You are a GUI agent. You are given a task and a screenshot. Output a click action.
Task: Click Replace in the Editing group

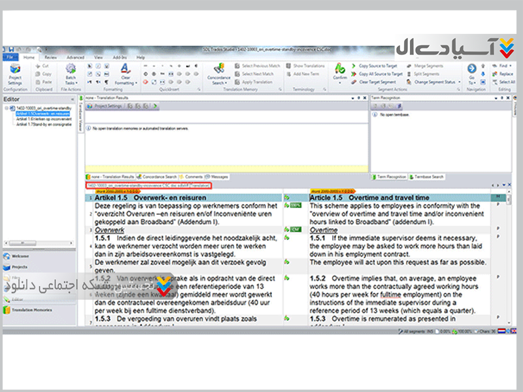click(x=502, y=74)
